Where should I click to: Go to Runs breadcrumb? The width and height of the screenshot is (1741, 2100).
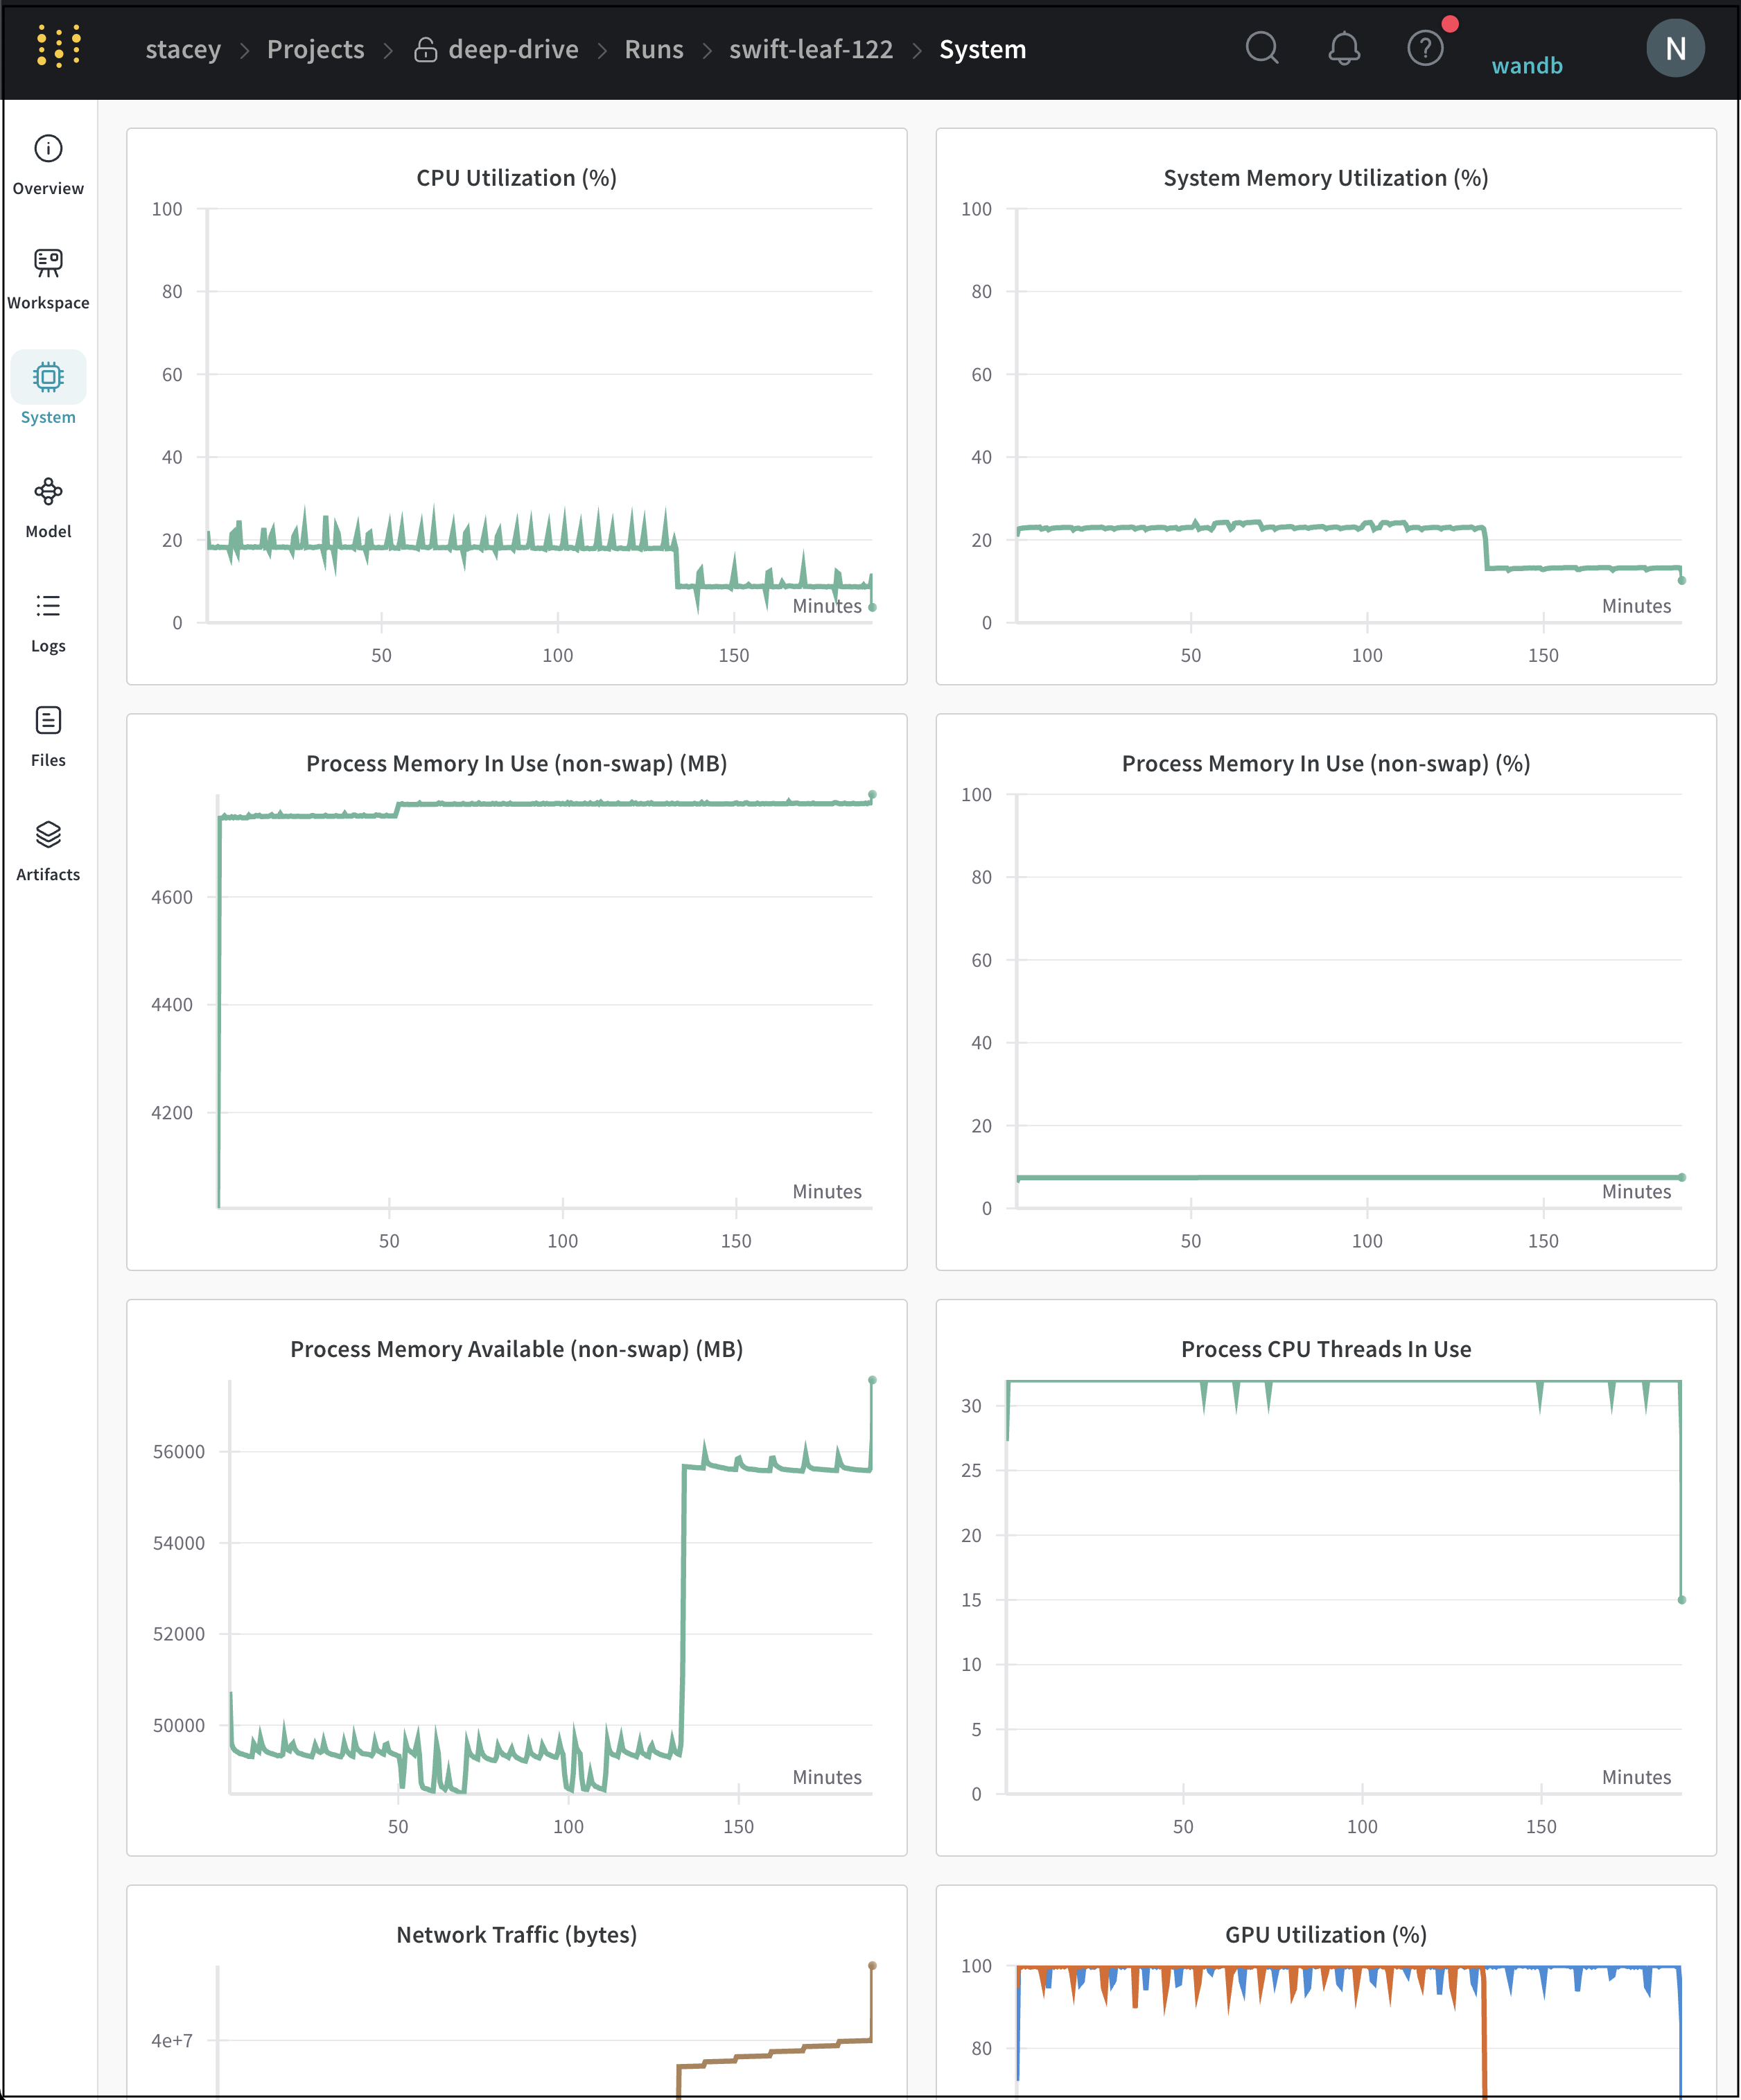(654, 49)
